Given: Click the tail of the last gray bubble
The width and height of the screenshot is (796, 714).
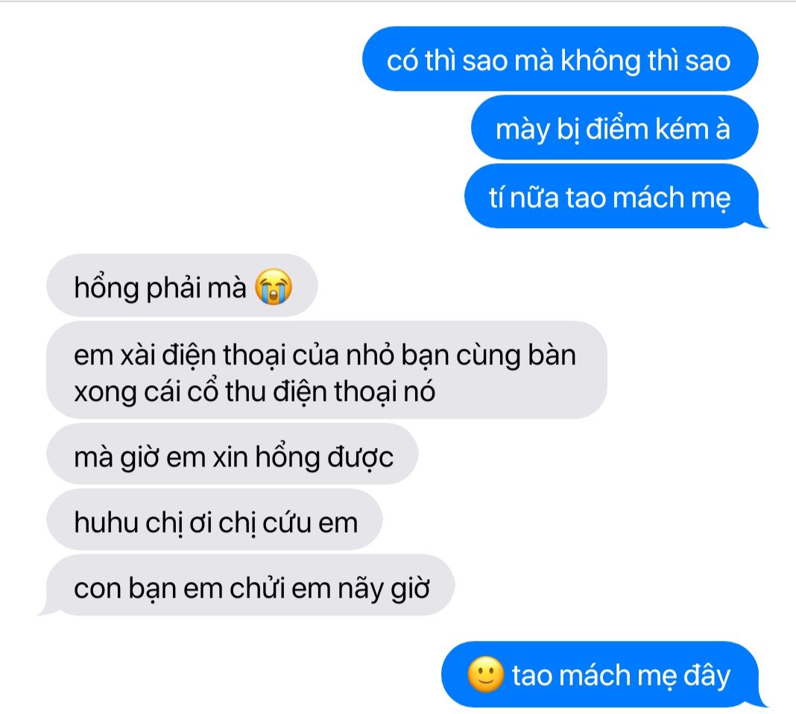Looking at the screenshot, I should click(47, 608).
